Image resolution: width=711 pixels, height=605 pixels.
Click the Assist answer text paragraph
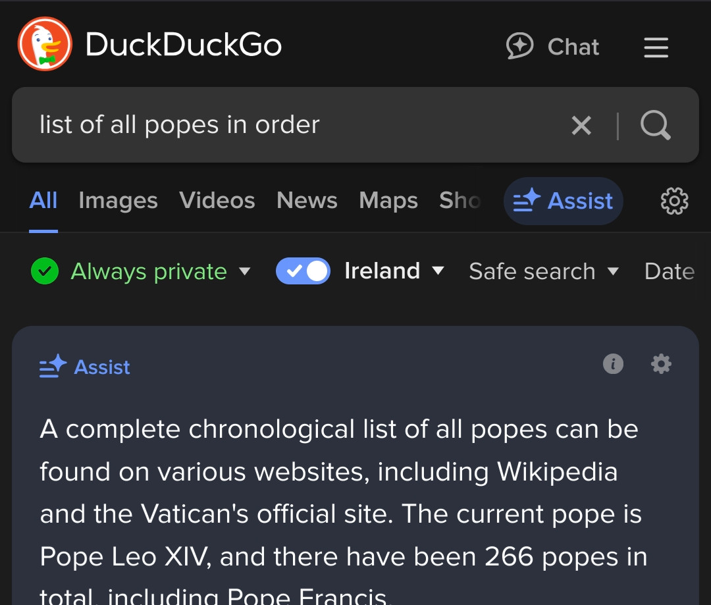(x=343, y=511)
